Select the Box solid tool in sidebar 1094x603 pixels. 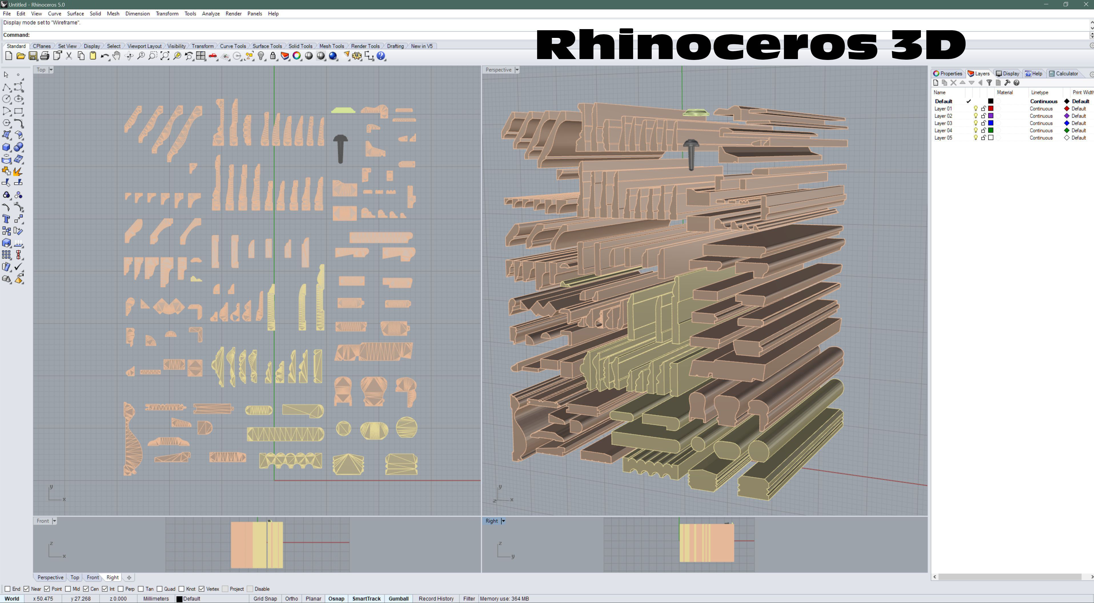6,147
